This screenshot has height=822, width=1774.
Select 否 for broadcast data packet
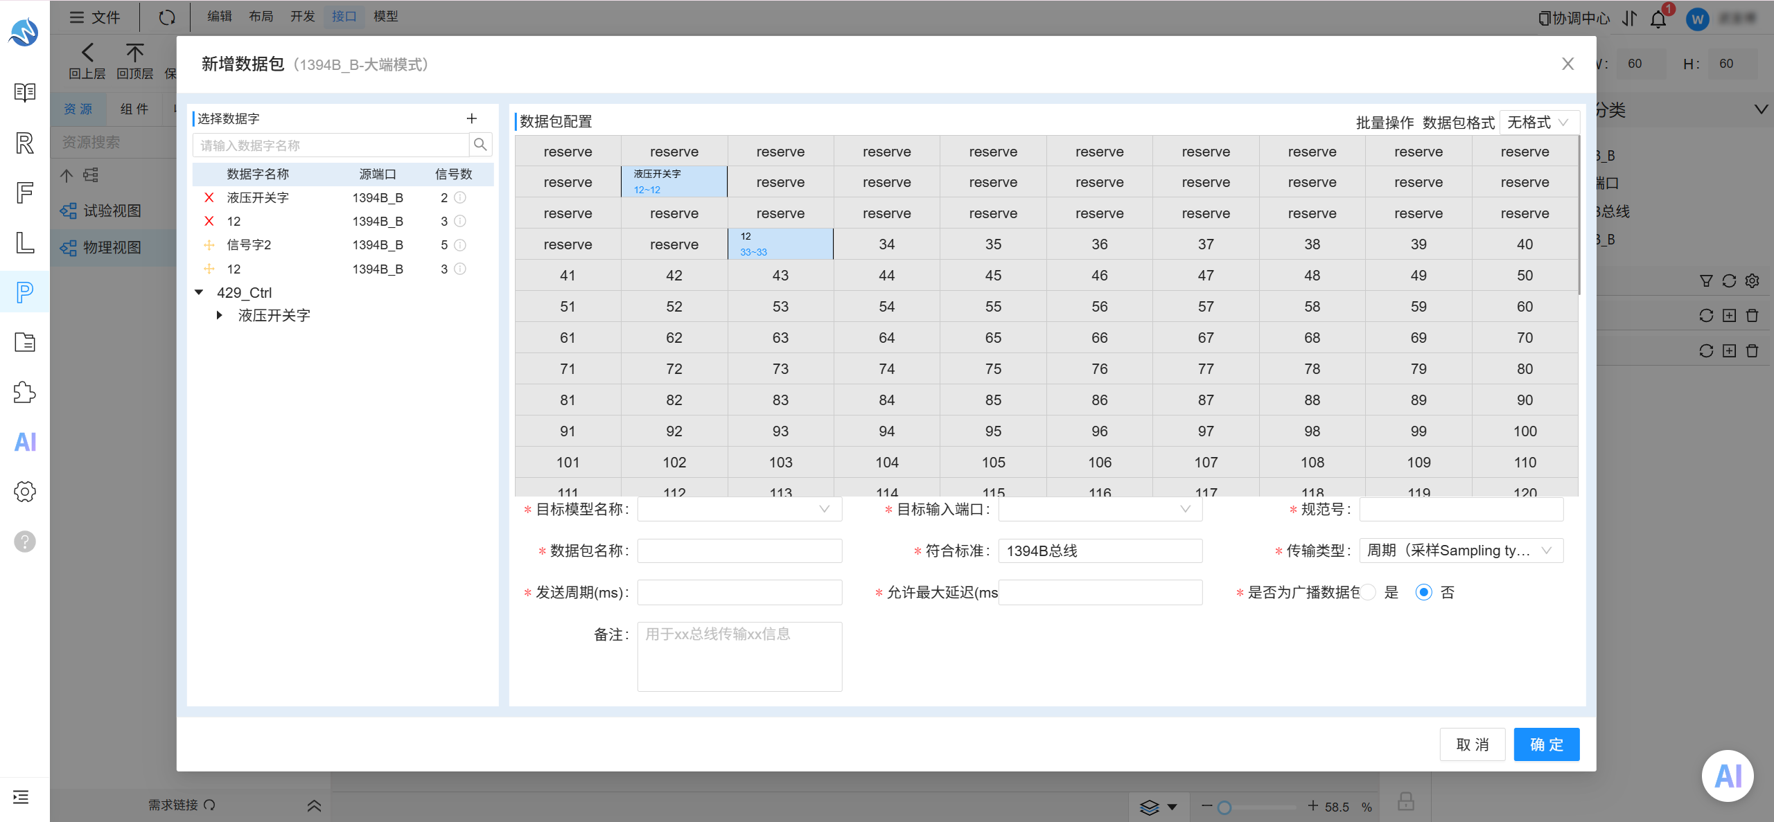click(x=1424, y=592)
